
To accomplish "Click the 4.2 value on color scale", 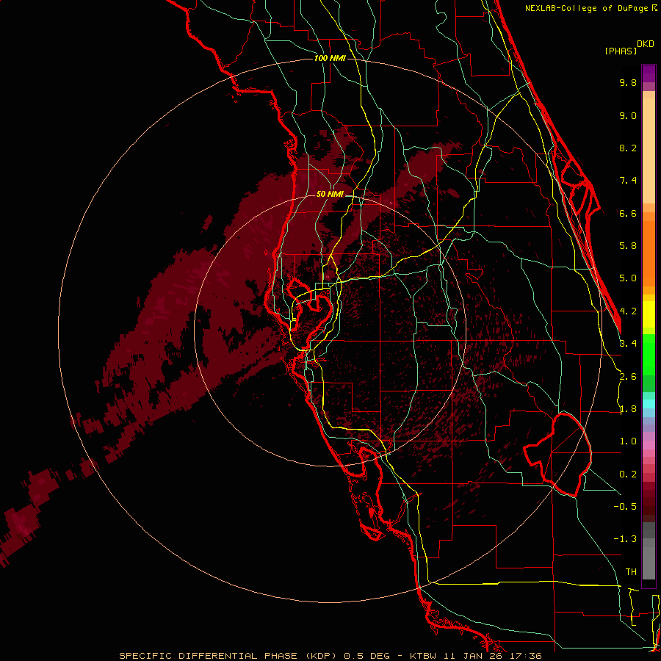I will [x=628, y=311].
